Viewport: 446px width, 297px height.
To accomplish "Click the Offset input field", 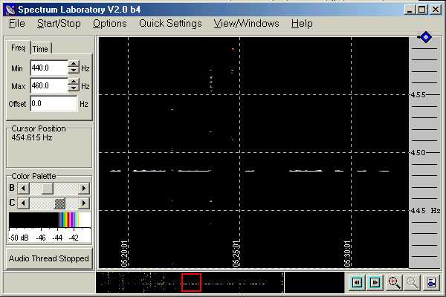I will [x=54, y=103].
